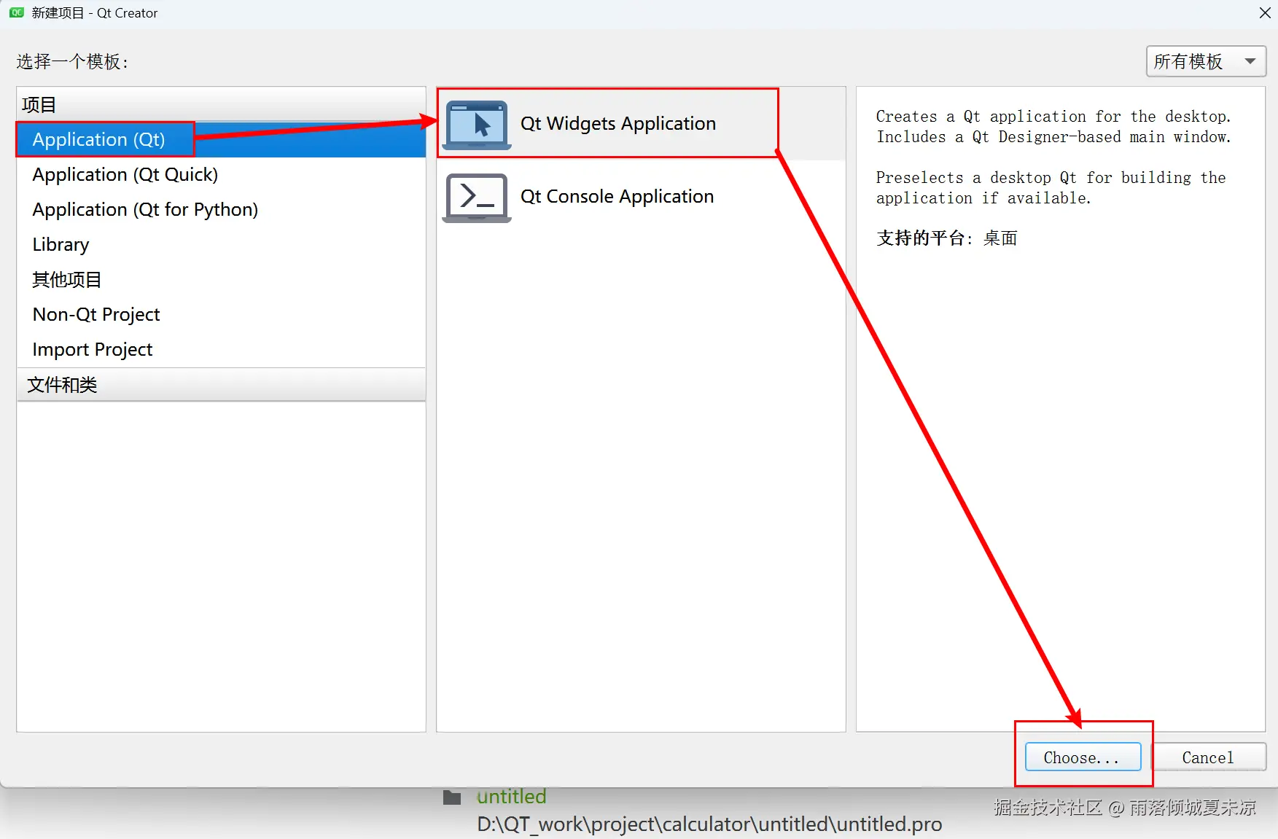Click the untitled.pro file path text
The image size is (1278, 839).
click(709, 824)
